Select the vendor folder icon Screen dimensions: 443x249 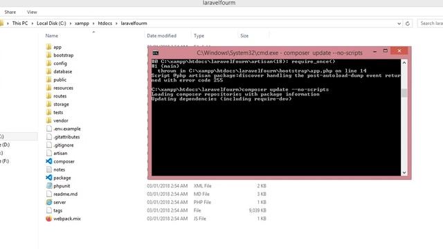pyautogui.click(x=48, y=120)
